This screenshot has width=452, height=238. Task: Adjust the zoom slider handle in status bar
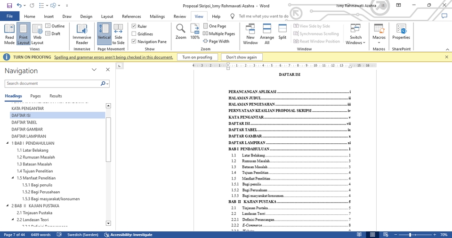(410, 235)
